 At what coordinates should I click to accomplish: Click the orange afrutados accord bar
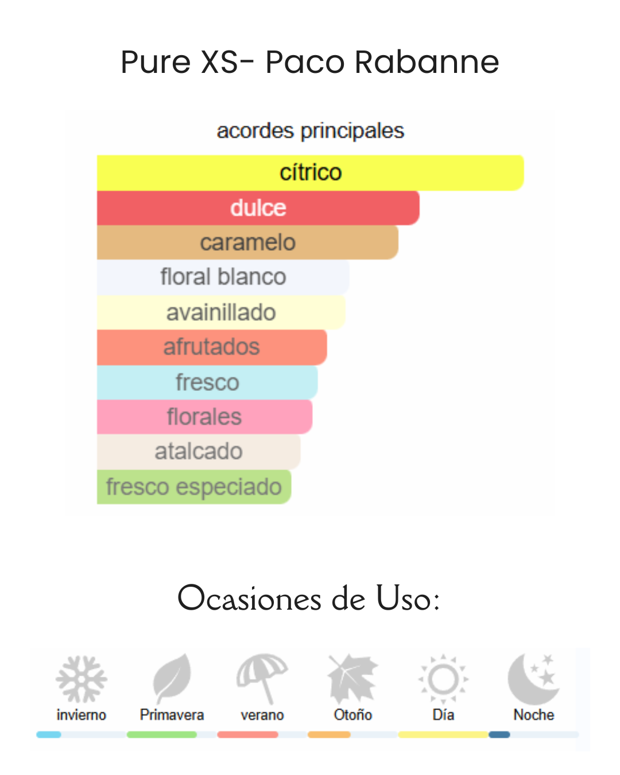pyautogui.click(x=212, y=347)
